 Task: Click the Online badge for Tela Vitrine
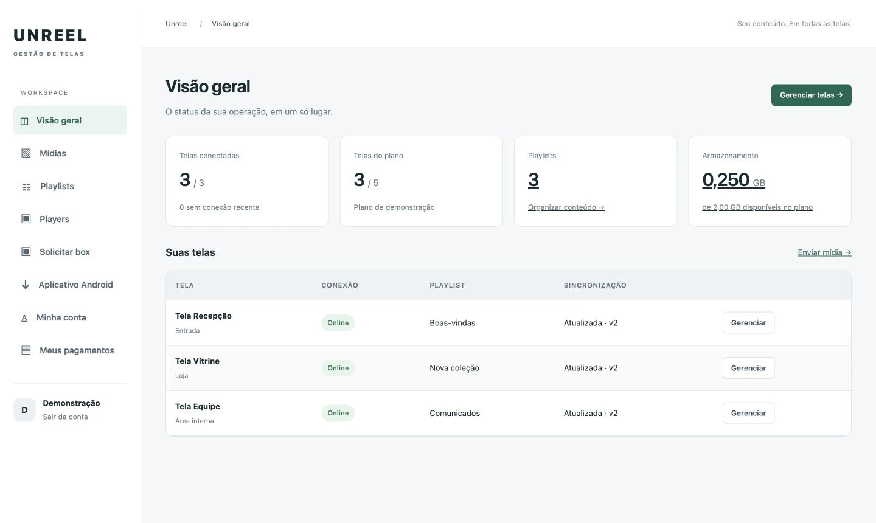pos(338,368)
